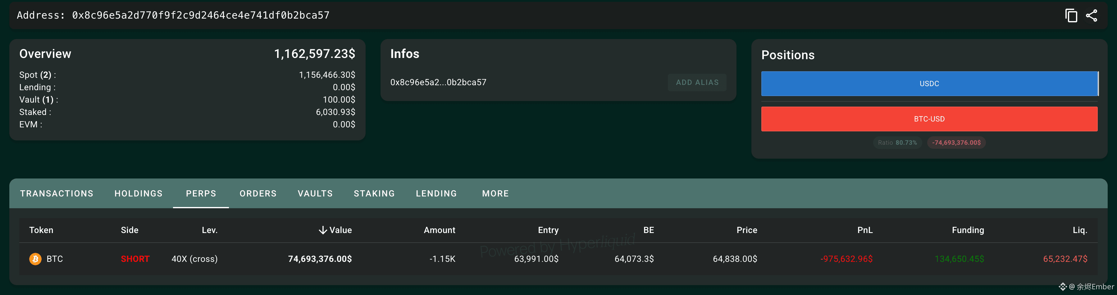Switch to the LENDING tab
The width and height of the screenshot is (1117, 295).
436,193
